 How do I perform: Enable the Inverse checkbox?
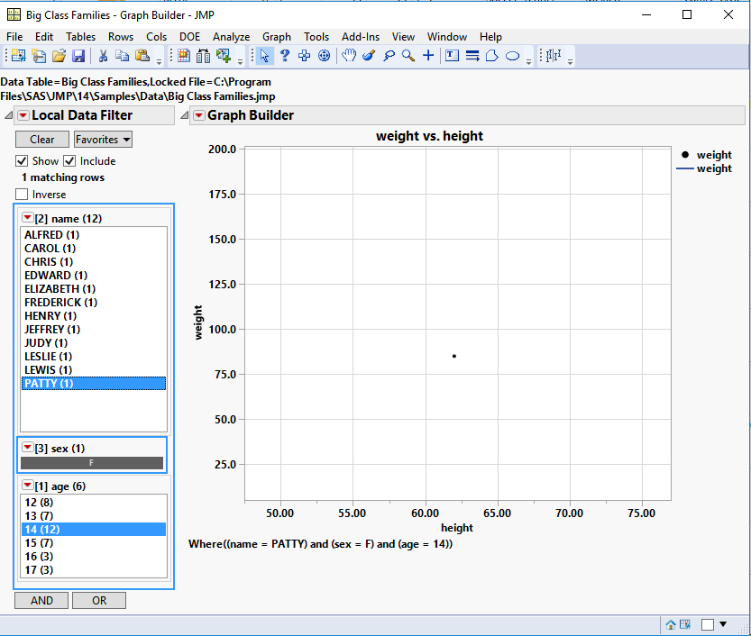tap(23, 195)
